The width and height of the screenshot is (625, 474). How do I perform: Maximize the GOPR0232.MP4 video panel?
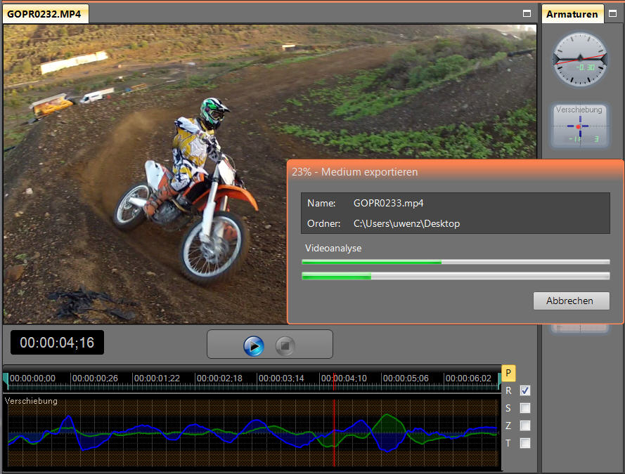pyautogui.click(x=527, y=13)
